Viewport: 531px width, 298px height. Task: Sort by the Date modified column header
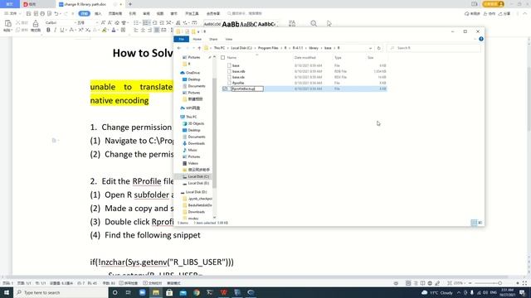304,57
